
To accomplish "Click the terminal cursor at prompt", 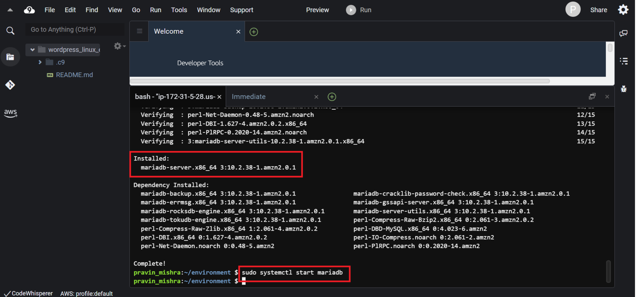I will (244, 281).
